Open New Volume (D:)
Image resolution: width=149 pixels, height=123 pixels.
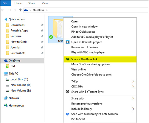pyautogui.click(x=21, y=85)
